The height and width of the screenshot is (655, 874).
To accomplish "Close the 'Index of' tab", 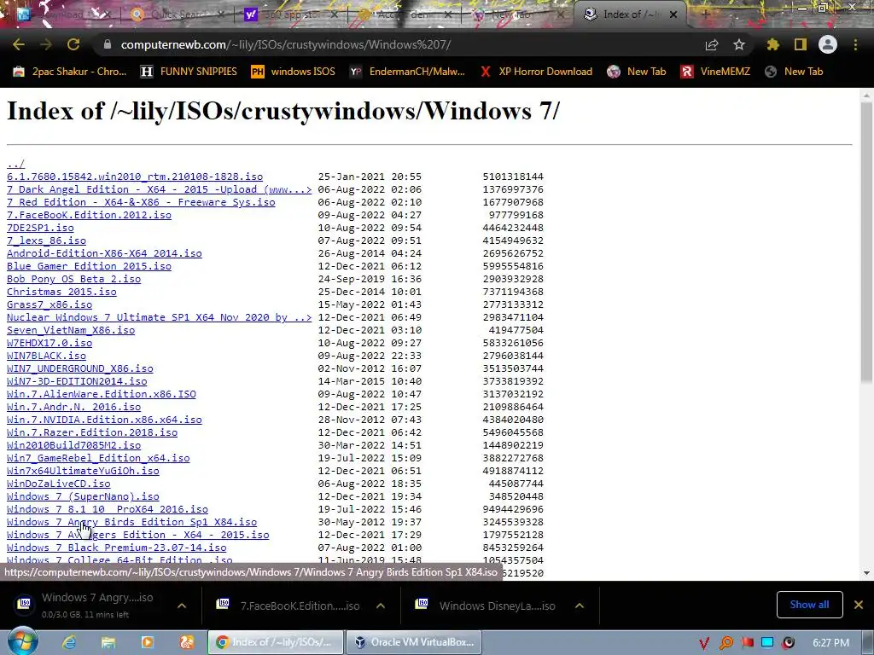I will tap(673, 14).
